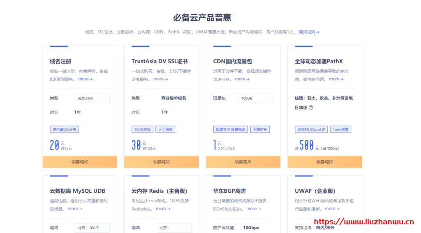Click the 30元 price on SSL证书
This screenshot has height=233, width=421.
point(139,145)
